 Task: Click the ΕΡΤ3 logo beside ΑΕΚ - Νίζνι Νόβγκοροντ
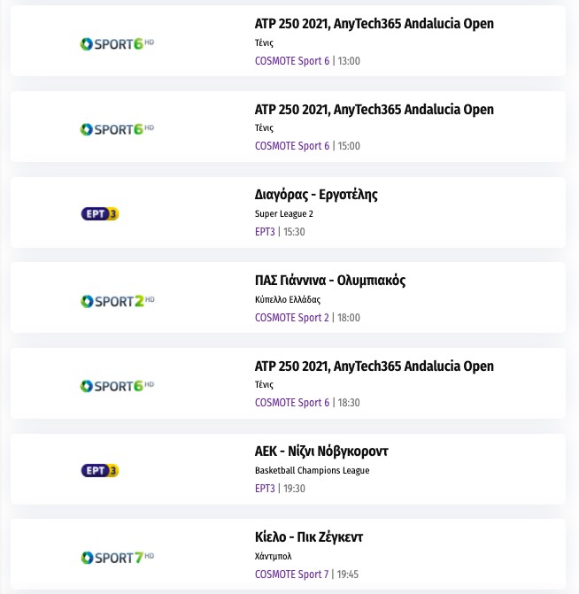click(99, 471)
